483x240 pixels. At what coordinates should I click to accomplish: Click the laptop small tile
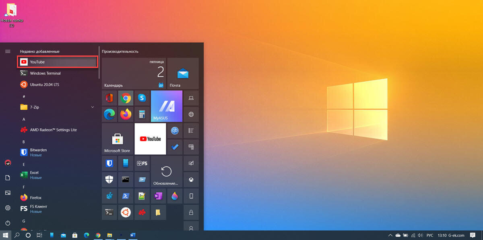coord(191,98)
